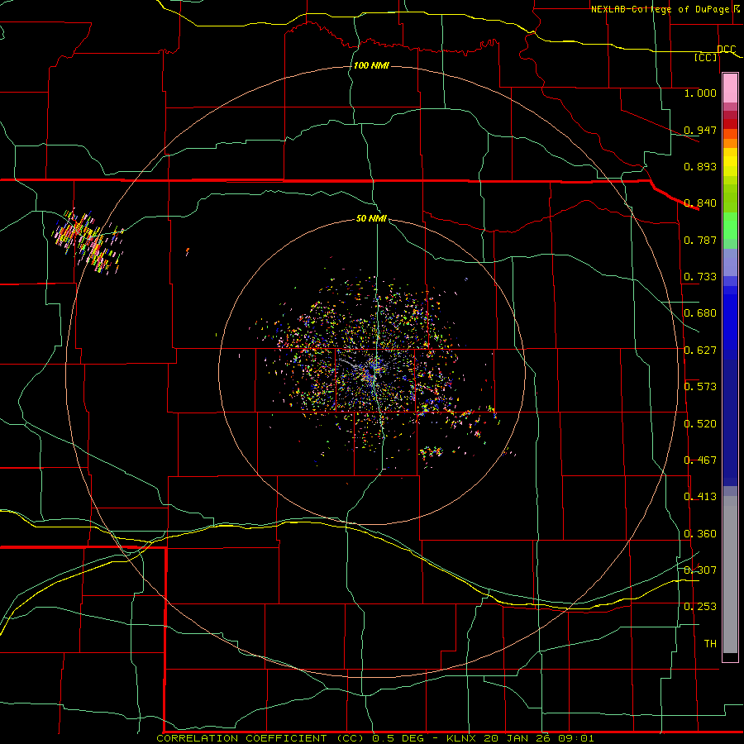Pick the gray segment of the color bar
This screenshot has width=744, height=744.
[730, 575]
